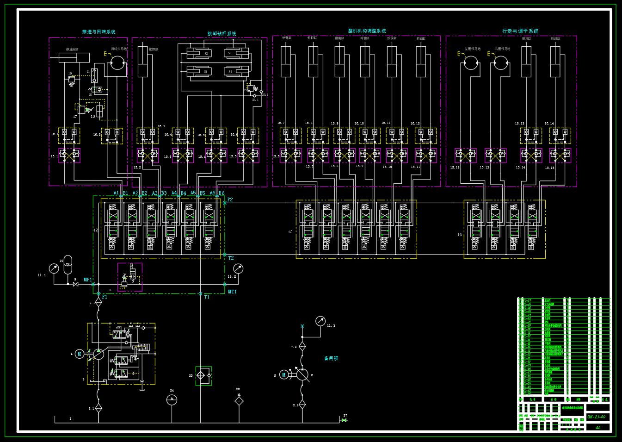Select the return filter symbol numbered 25
Image resolution: width=622 pixels, height=442 pixels.
203,376
